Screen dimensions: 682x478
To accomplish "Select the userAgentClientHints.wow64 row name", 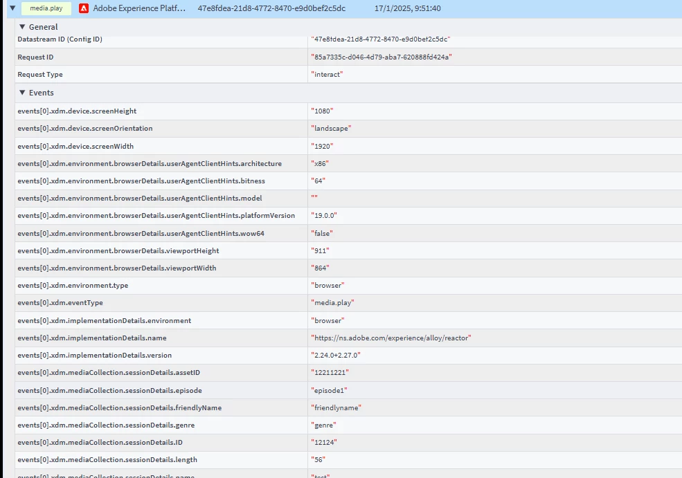I will [141, 233].
